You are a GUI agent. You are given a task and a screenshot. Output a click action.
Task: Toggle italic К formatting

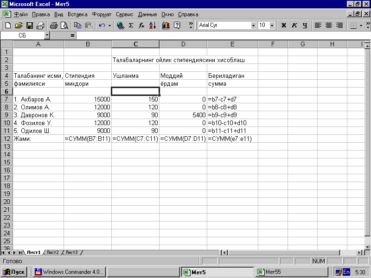tap(294, 25)
